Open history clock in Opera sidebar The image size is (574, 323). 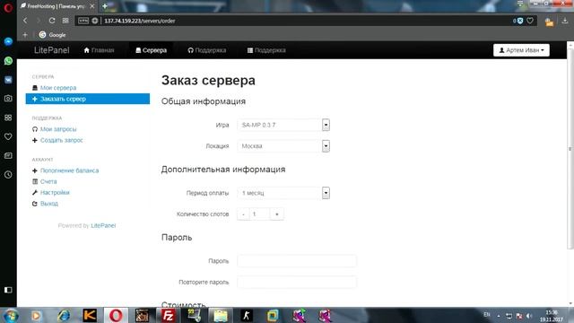(x=8, y=175)
